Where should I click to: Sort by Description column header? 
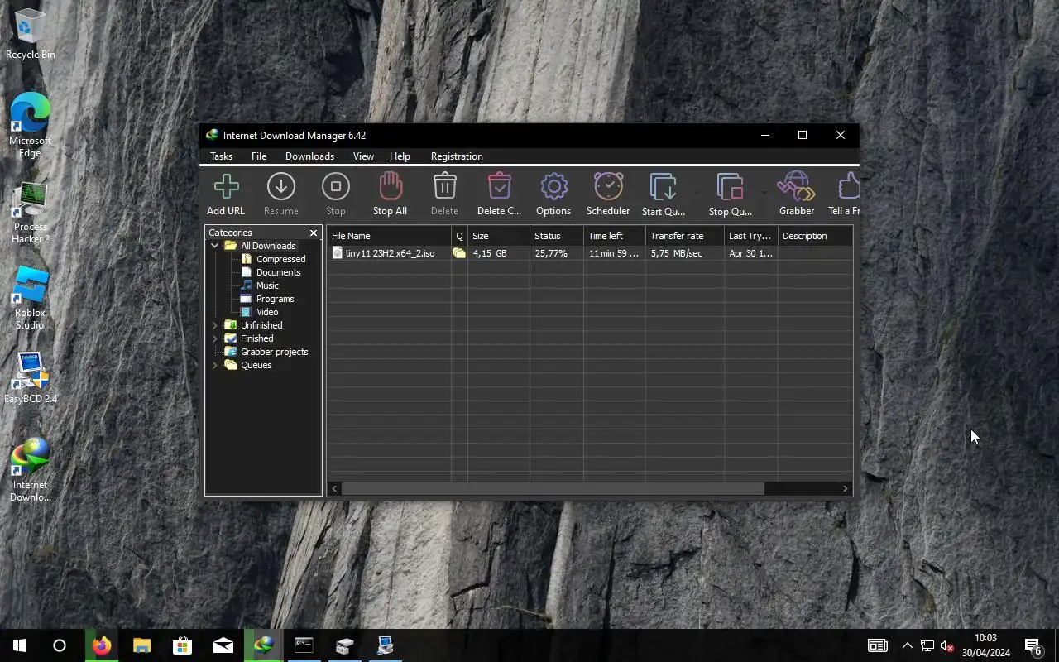click(815, 236)
